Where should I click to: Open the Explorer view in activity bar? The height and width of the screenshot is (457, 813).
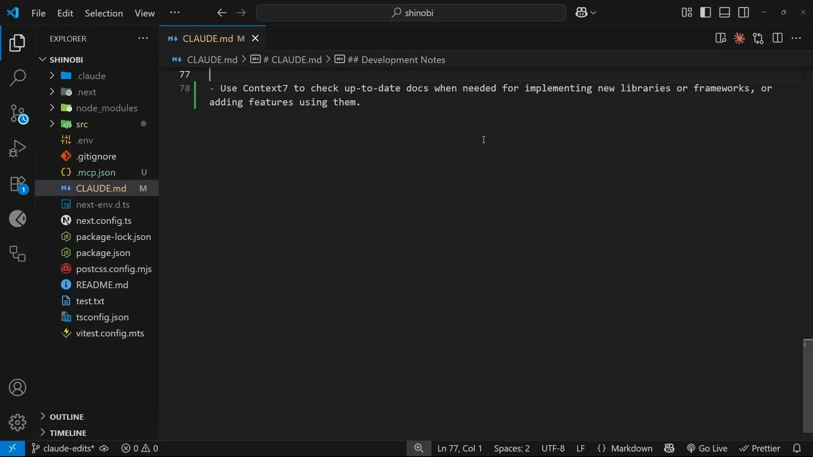pyautogui.click(x=17, y=43)
